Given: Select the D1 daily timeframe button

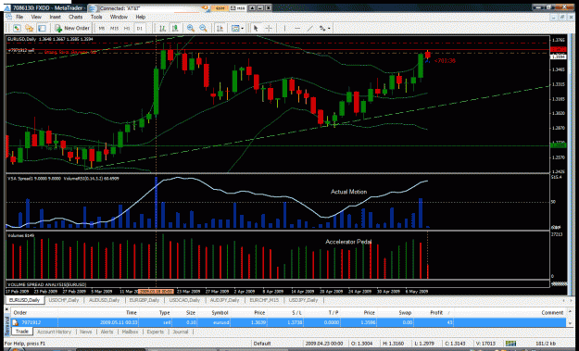Looking at the screenshot, I should point(139,28).
